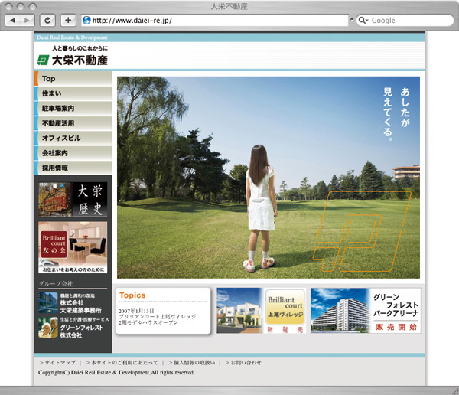Open the 本サイトのご利用にあたって footer link

122,363
